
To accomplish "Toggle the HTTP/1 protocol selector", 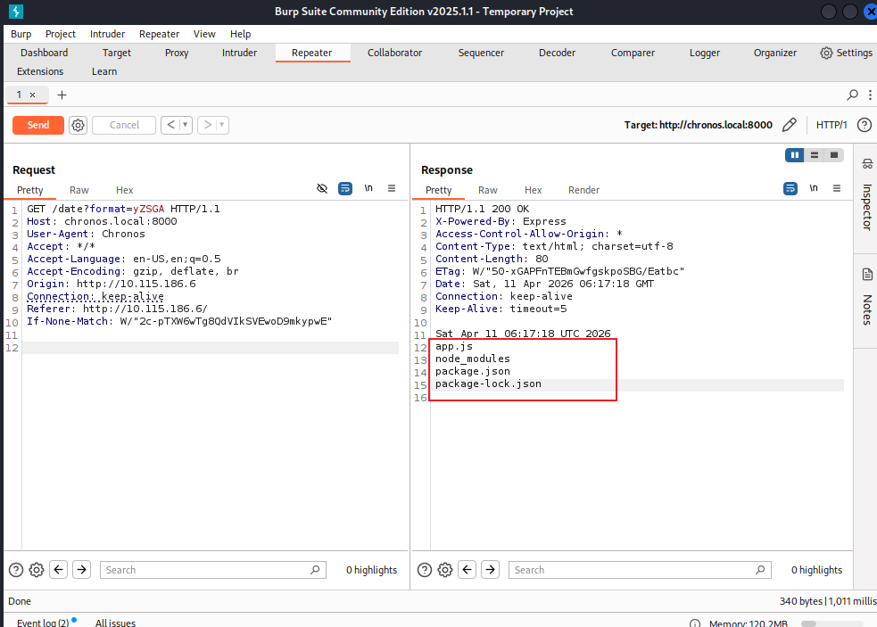I will tap(831, 125).
